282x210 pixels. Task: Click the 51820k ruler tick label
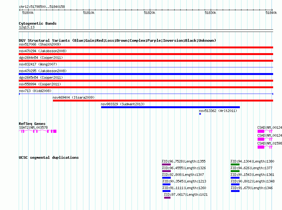[150, 13]
